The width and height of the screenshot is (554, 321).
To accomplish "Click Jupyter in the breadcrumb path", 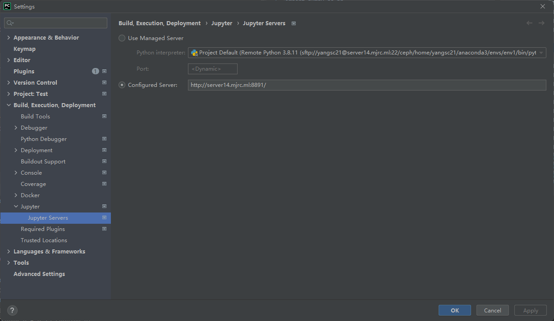I will coord(222,23).
